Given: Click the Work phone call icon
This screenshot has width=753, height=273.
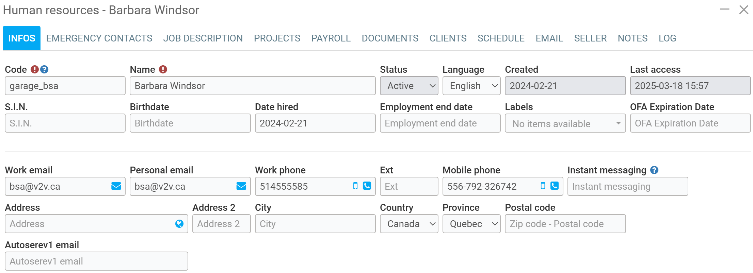Looking at the screenshot, I should 367,186.
